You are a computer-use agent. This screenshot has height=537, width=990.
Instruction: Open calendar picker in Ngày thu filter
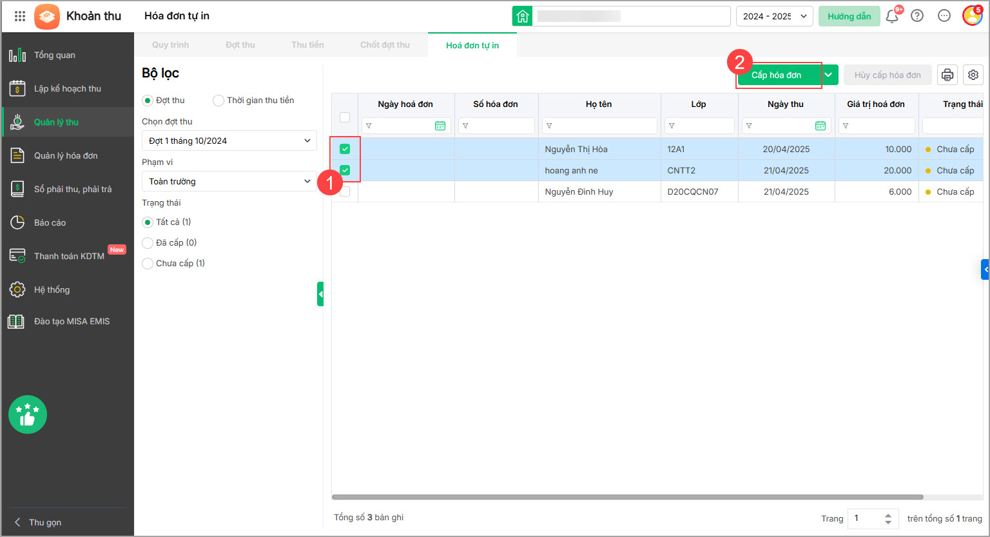[820, 126]
